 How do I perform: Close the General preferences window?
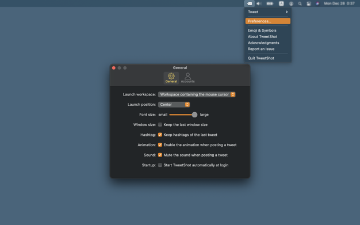pos(114,68)
